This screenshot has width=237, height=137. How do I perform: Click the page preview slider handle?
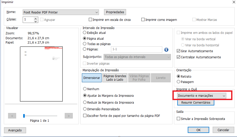coord(24,116)
